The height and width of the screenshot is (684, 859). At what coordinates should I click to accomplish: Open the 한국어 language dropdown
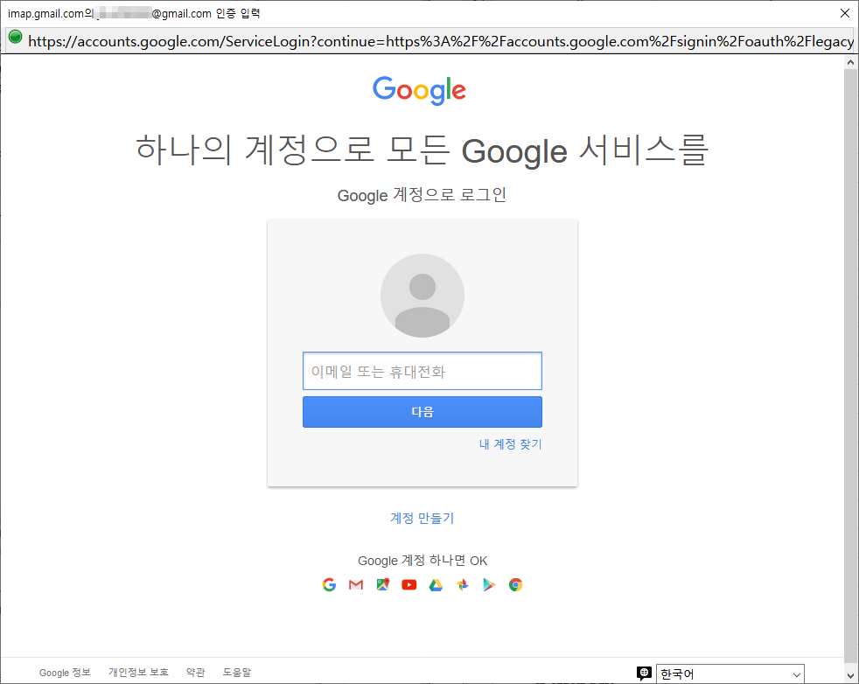coord(730,674)
